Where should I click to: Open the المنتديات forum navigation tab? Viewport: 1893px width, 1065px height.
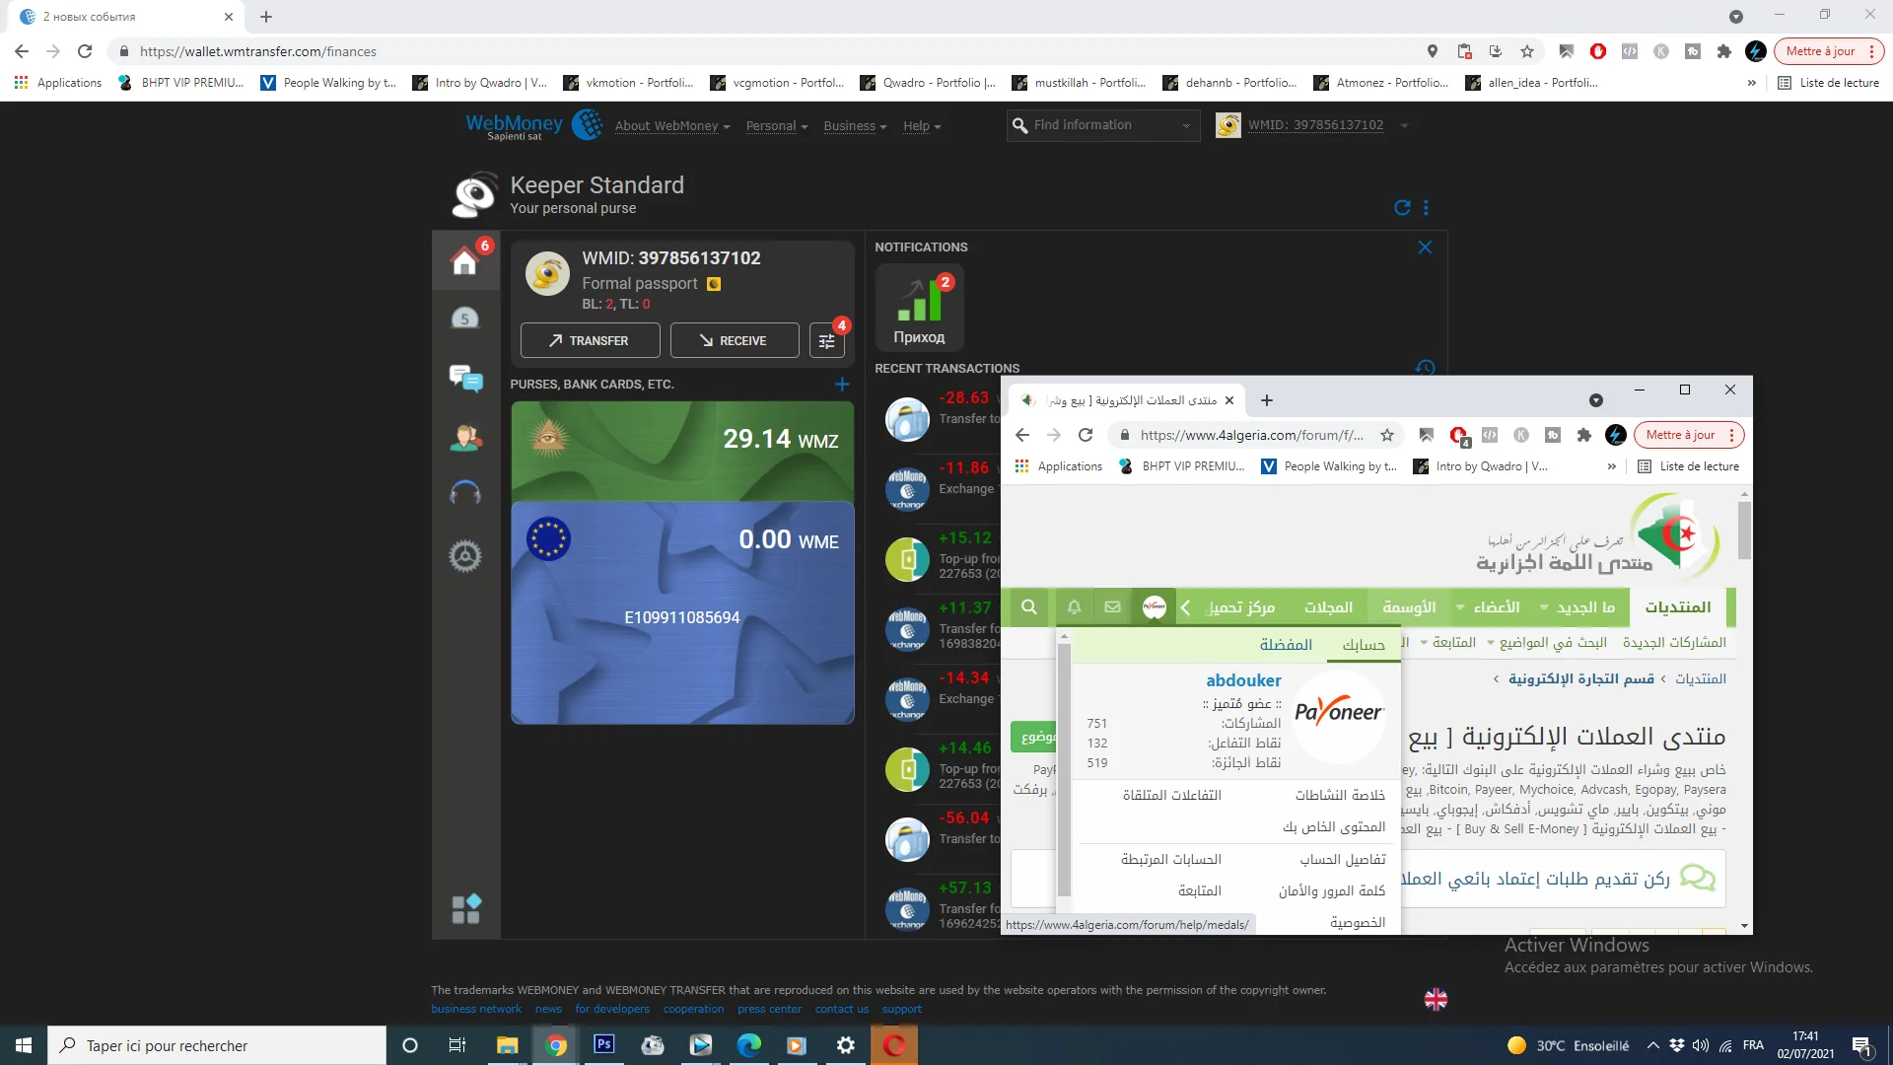[1677, 607]
